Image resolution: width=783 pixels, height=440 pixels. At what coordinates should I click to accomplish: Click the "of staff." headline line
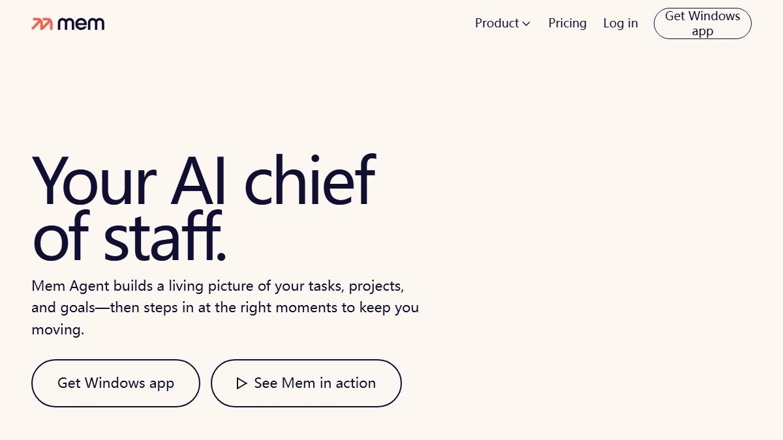coord(129,235)
